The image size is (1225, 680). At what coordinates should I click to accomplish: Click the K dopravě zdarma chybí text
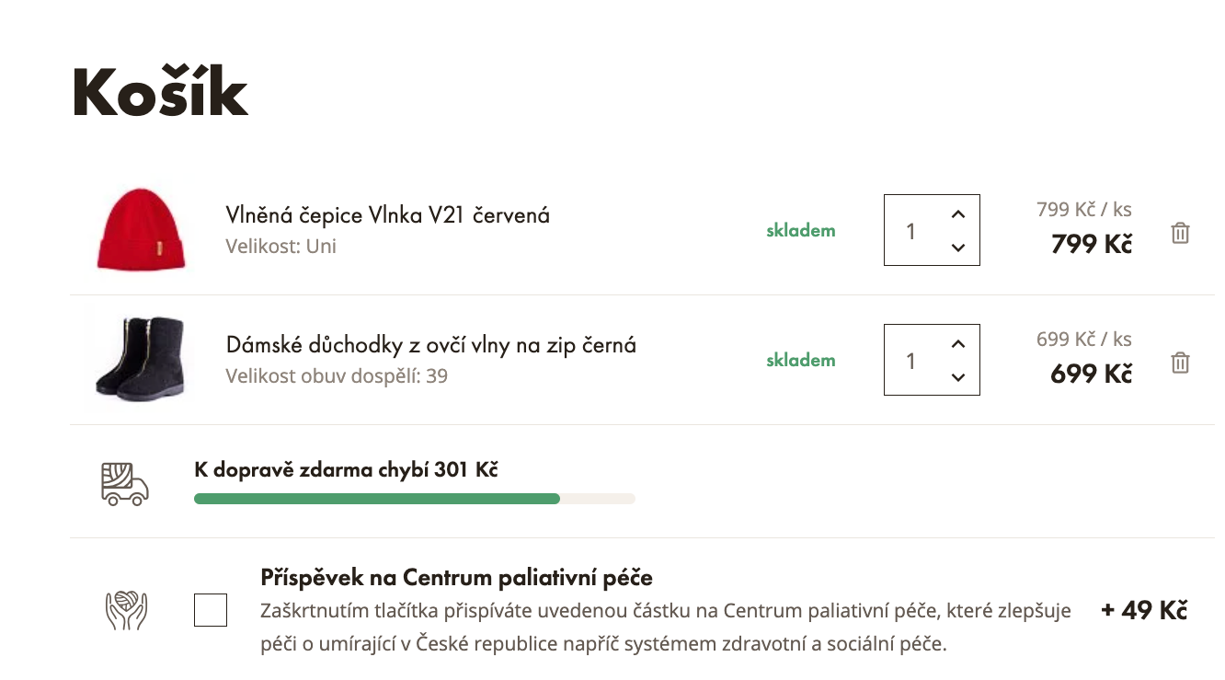click(x=346, y=469)
